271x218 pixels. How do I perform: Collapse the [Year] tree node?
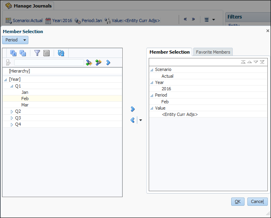(x=6, y=80)
